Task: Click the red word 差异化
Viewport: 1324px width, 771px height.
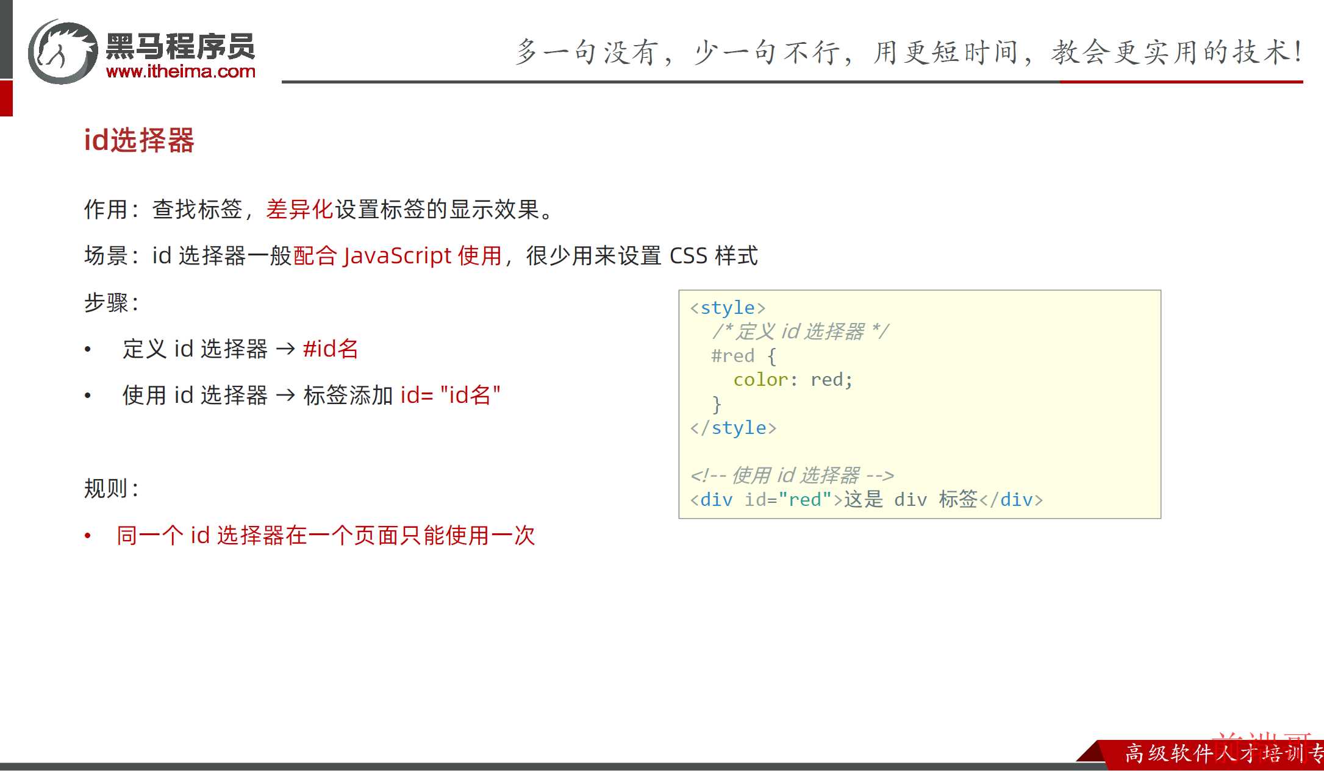Action: [x=299, y=209]
